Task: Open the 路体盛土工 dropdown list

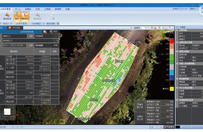Action: coord(30,41)
